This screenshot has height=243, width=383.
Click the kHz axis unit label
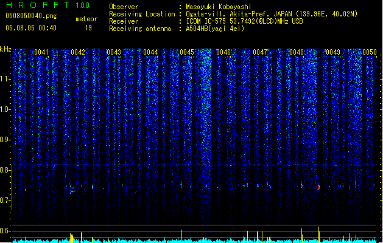pos(5,49)
